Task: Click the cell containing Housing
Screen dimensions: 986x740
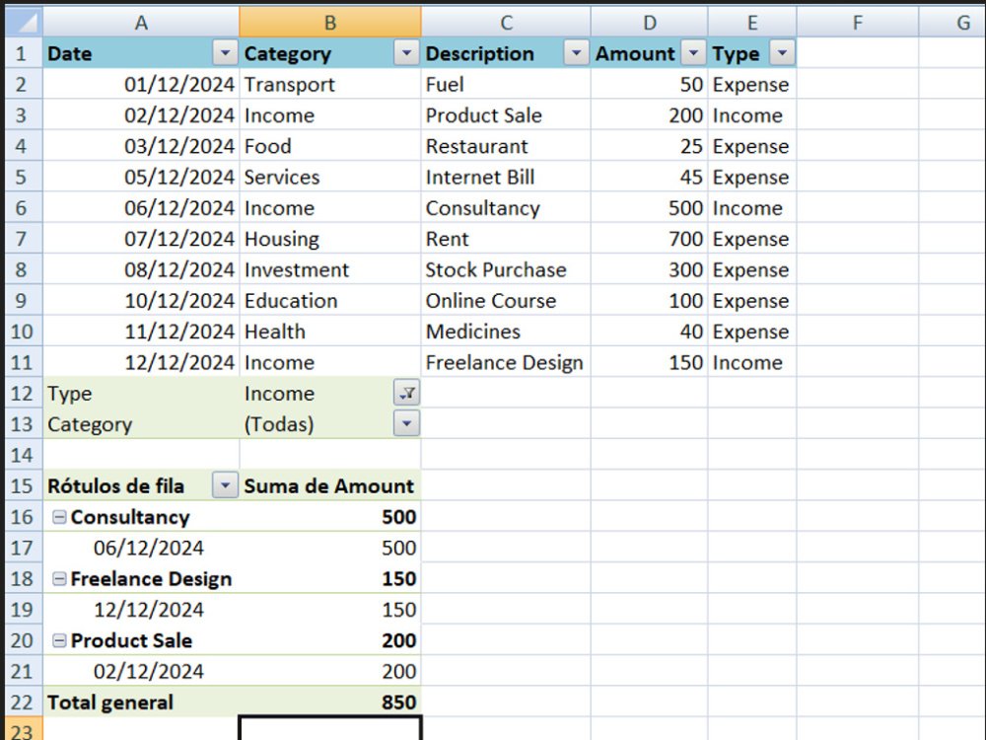Action: pos(330,239)
